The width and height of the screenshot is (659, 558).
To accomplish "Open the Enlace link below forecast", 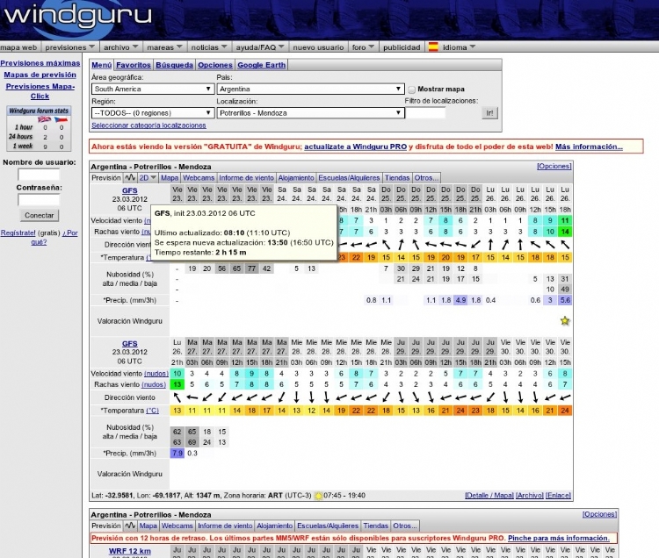I will click(558, 496).
